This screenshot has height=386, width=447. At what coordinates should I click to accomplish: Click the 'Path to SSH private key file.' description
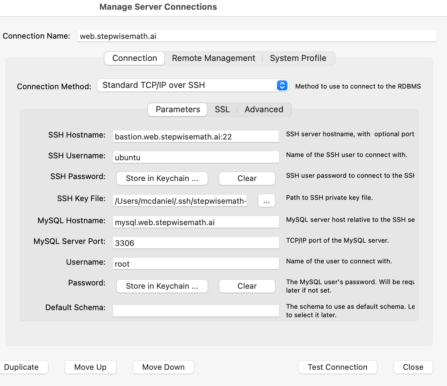tap(330, 198)
